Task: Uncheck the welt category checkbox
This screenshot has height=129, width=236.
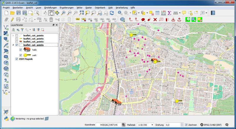Action: click(x=21, y=55)
